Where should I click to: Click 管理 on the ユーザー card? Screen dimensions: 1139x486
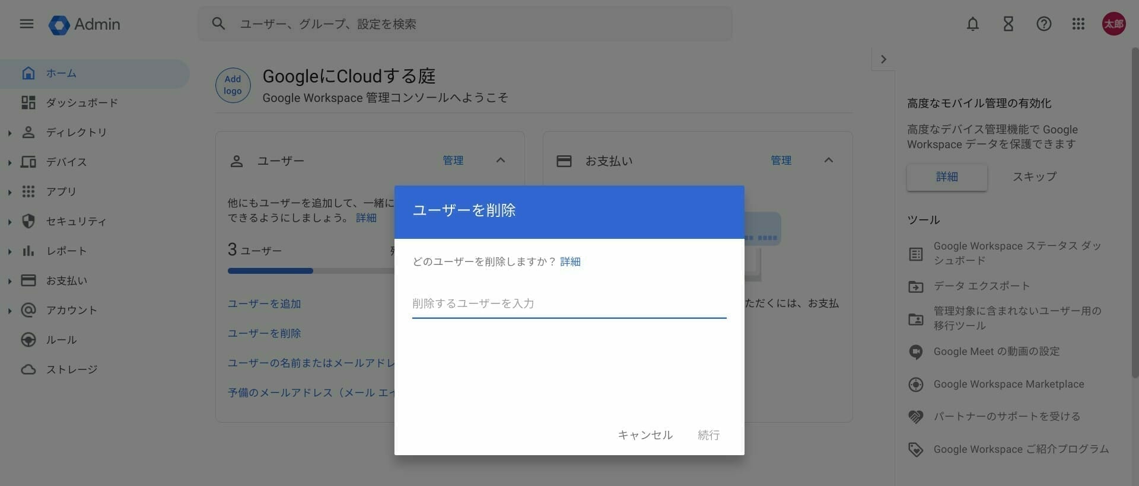(x=453, y=160)
